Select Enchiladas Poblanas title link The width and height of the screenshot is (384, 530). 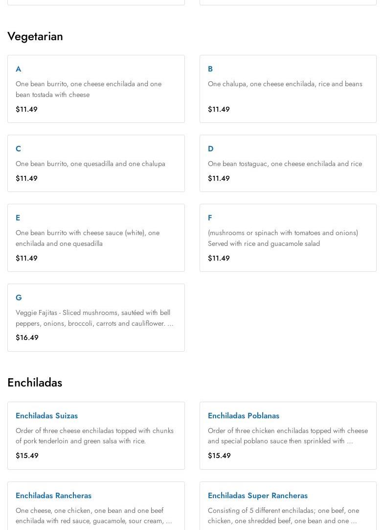[243, 416]
